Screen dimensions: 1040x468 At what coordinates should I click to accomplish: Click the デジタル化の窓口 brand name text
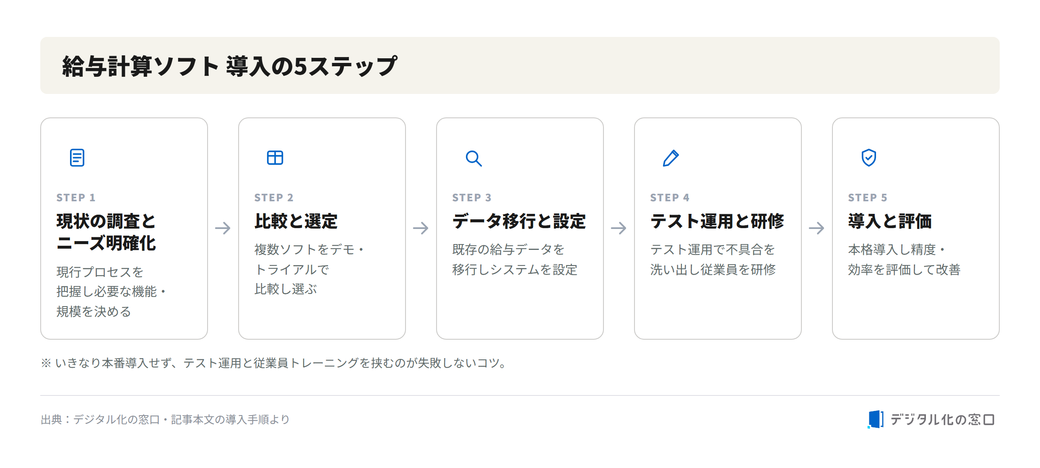tap(943, 419)
